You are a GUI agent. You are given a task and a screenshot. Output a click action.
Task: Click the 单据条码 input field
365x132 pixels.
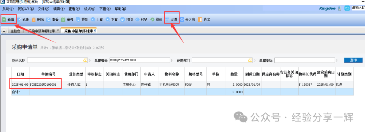[x=305, y=60]
